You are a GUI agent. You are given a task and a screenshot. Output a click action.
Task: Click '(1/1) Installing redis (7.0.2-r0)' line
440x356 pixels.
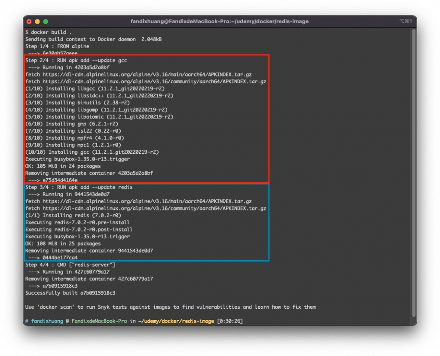pos(73,216)
